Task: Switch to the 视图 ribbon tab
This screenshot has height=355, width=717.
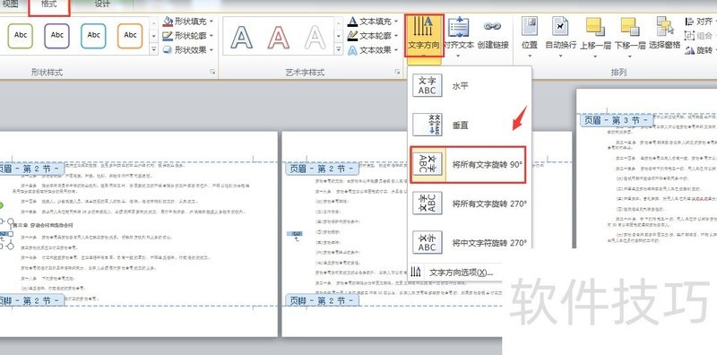Action: 11,4
